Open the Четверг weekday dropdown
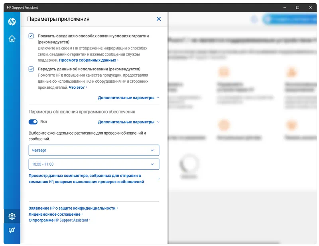Screen dimensions: 319x246 click(x=94, y=150)
